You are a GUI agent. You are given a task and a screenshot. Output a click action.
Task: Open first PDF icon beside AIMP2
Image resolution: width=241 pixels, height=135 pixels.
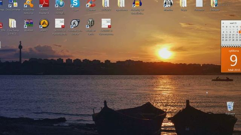pyautogui.click(x=59, y=27)
